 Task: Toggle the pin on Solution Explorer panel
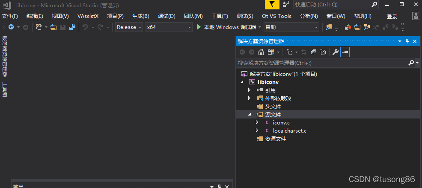[x=407, y=41]
